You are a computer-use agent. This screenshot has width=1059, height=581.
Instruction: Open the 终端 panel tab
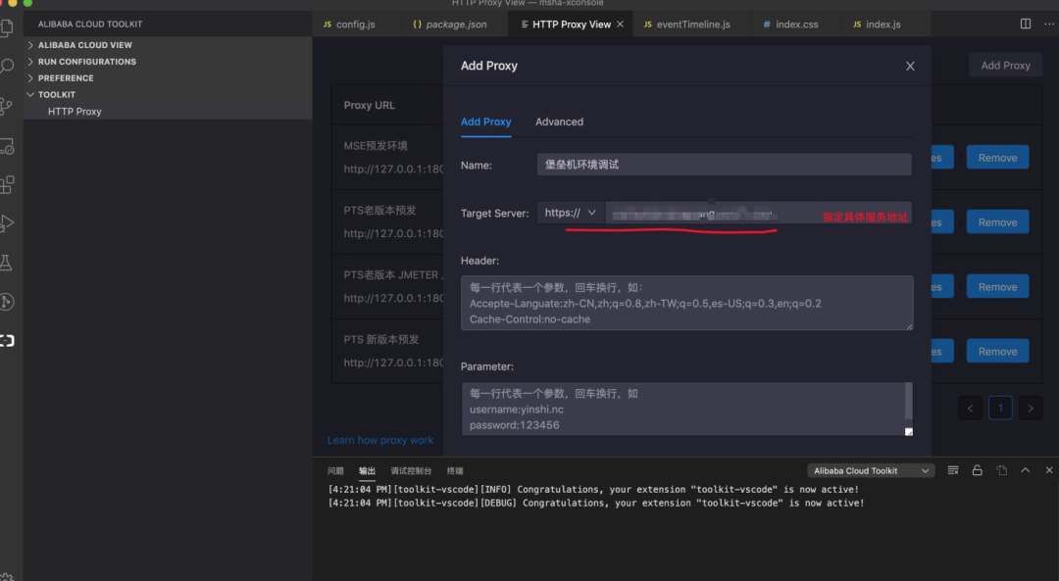click(455, 471)
